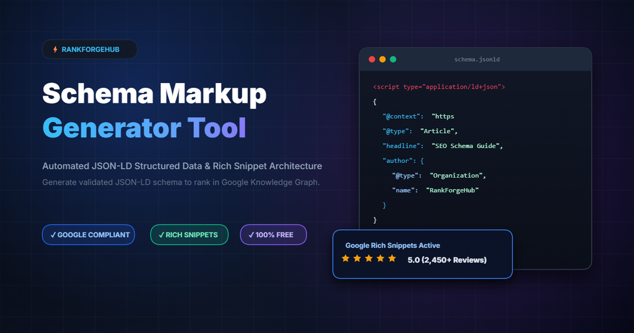This screenshot has height=333, width=634.
Task: Click the "@type": "Organization" code line
Action: (439, 175)
